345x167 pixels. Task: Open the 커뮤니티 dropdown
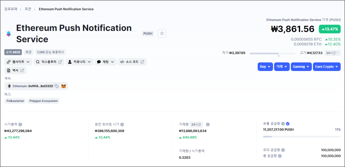click(x=79, y=62)
